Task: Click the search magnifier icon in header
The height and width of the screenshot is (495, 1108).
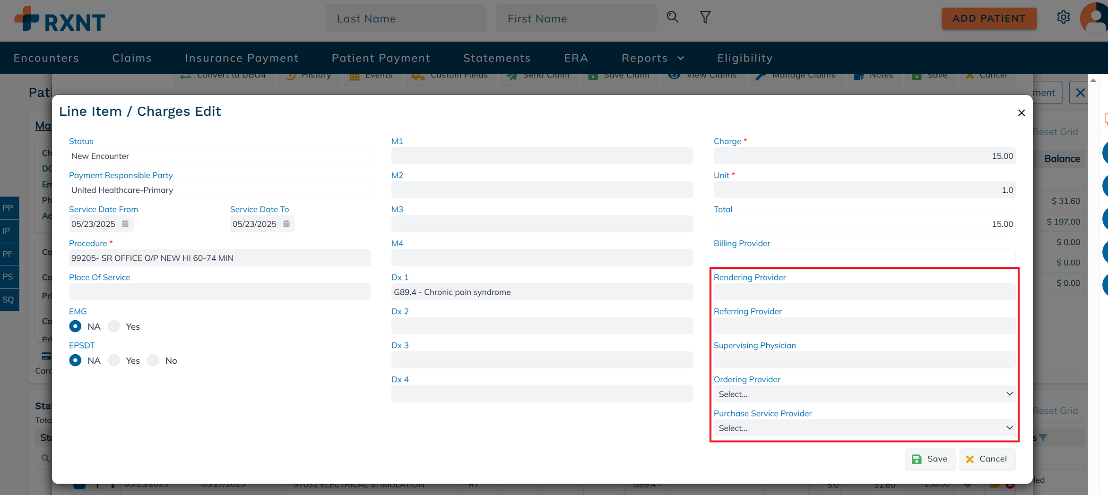Action: [672, 17]
